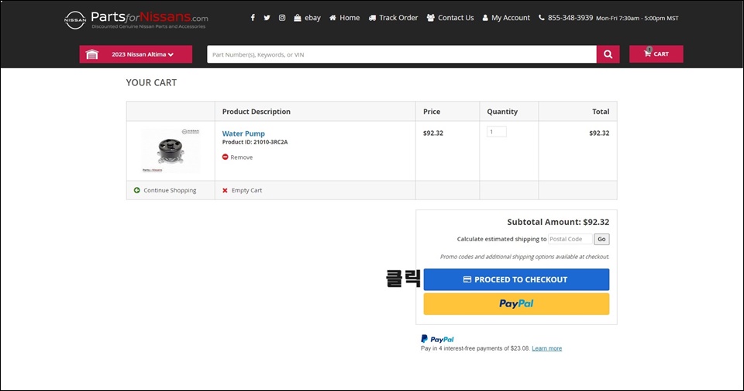The width and height of the screenshot is (744, 391).
Task: Visit the ebay store link
Action: (x=307, y=18)
